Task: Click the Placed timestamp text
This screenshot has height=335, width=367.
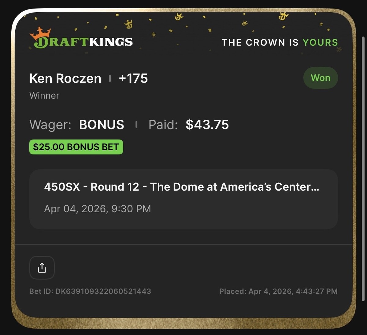Action: tap(278, 291)
